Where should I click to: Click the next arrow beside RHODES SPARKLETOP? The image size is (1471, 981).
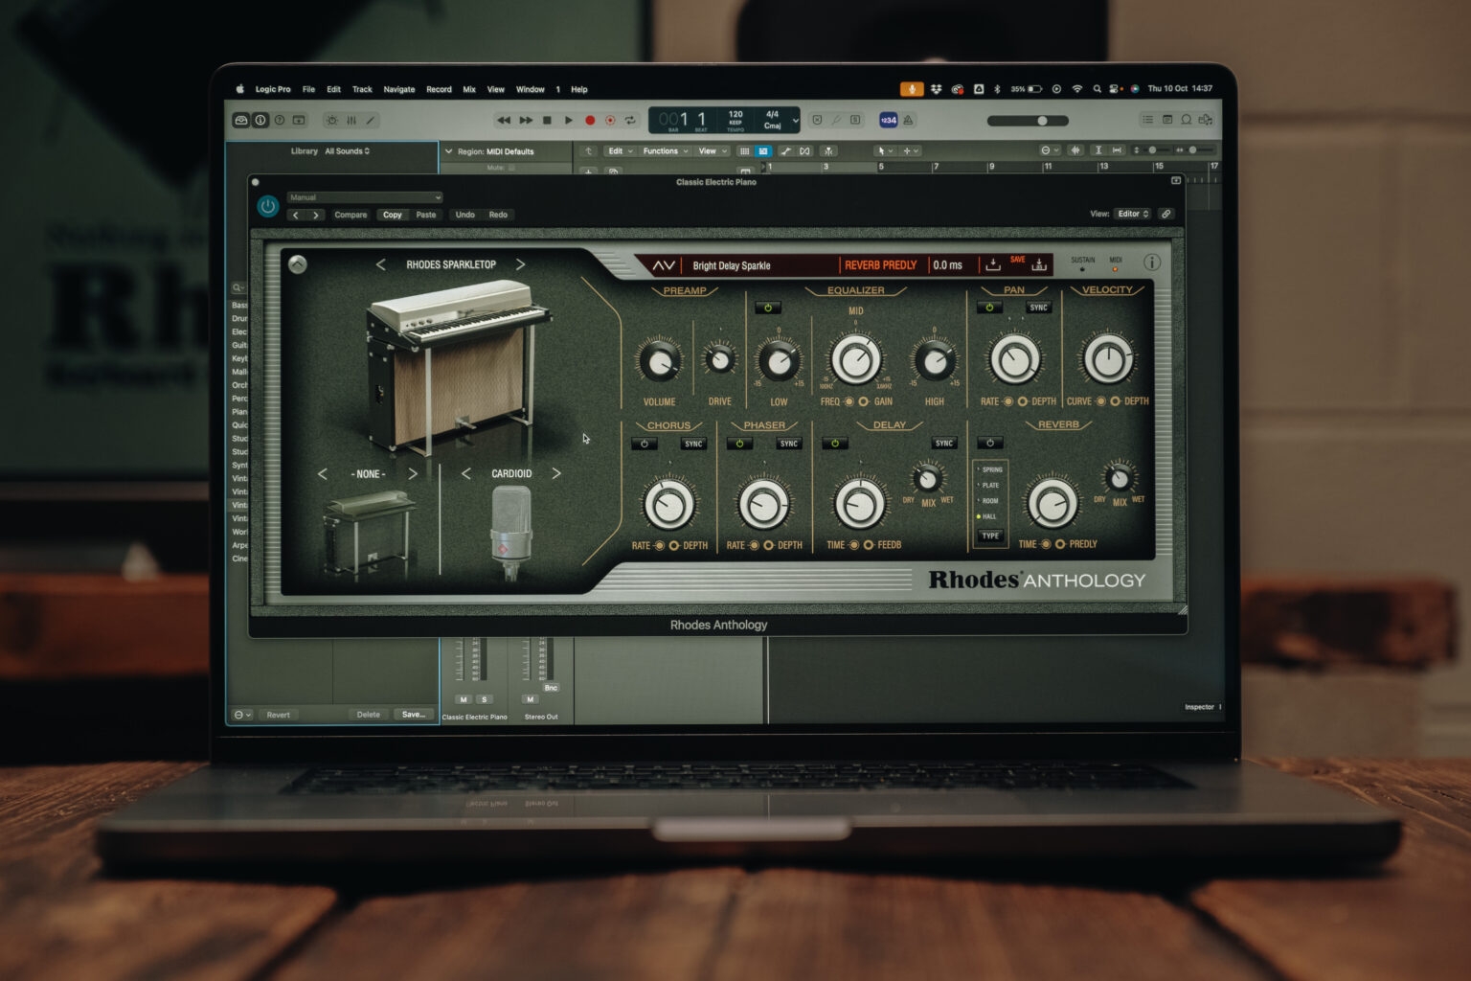coord(520,264)
